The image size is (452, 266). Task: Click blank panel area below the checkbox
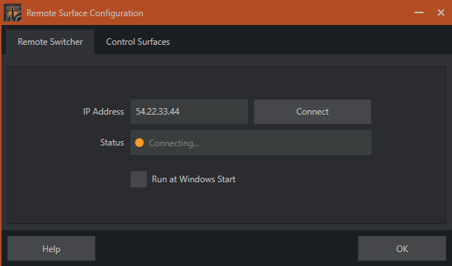227,206
